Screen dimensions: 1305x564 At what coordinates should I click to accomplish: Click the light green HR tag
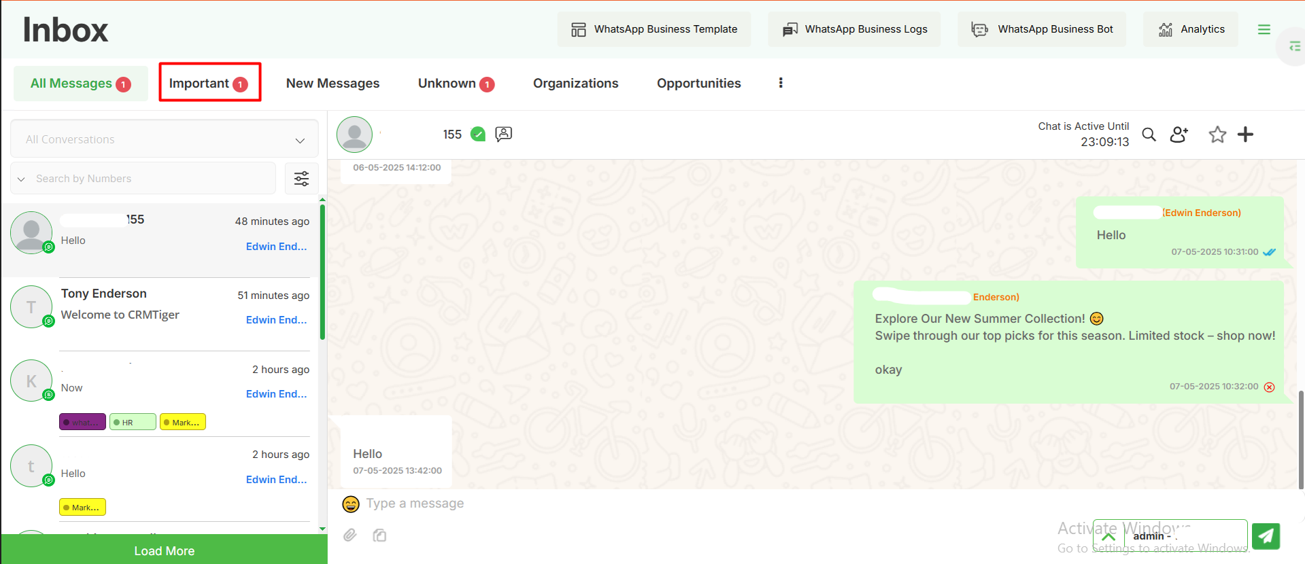133,422
